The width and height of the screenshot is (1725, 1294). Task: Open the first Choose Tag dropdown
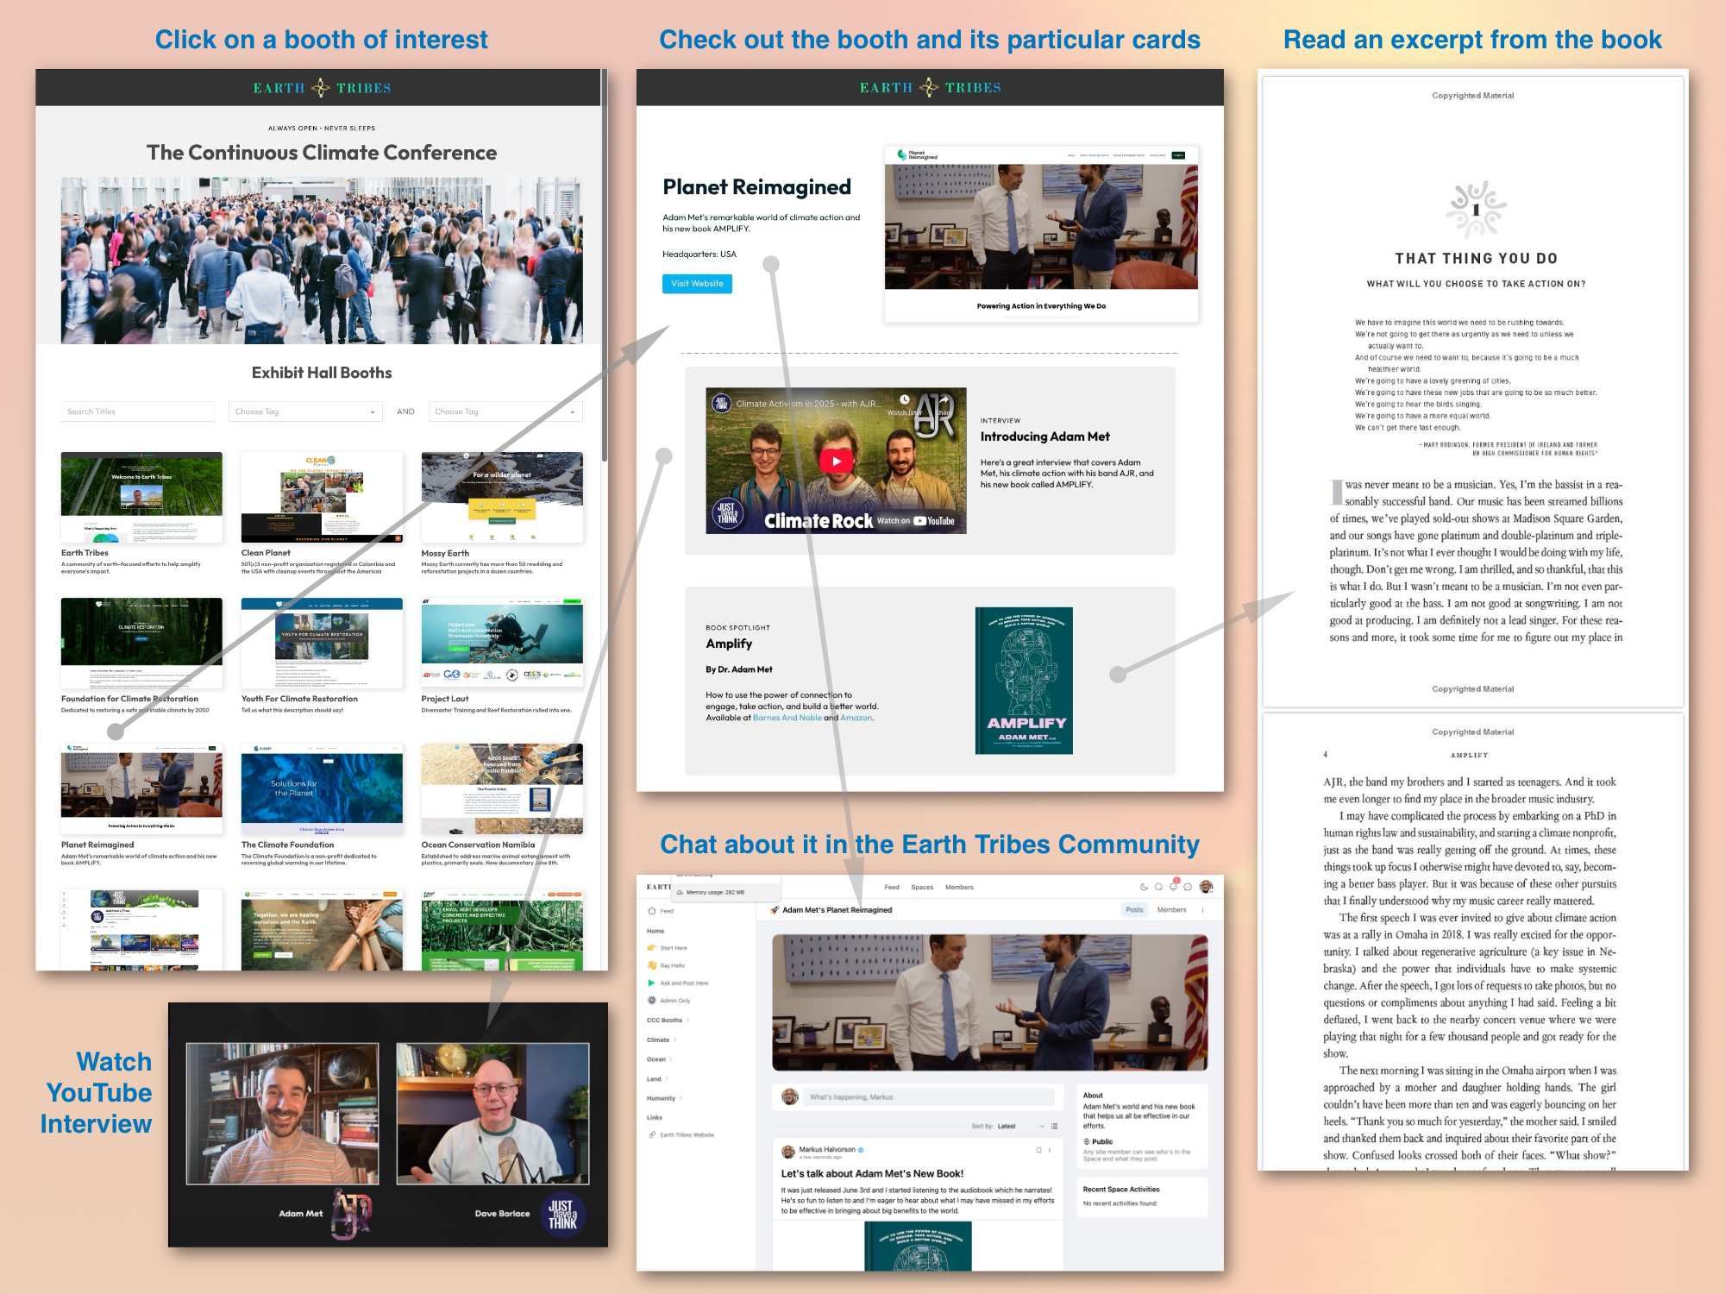(x=305, y=411)
